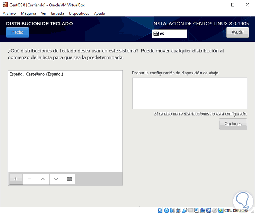
Task: Click the optical disc status icon
Action: [x=166, y=211]
